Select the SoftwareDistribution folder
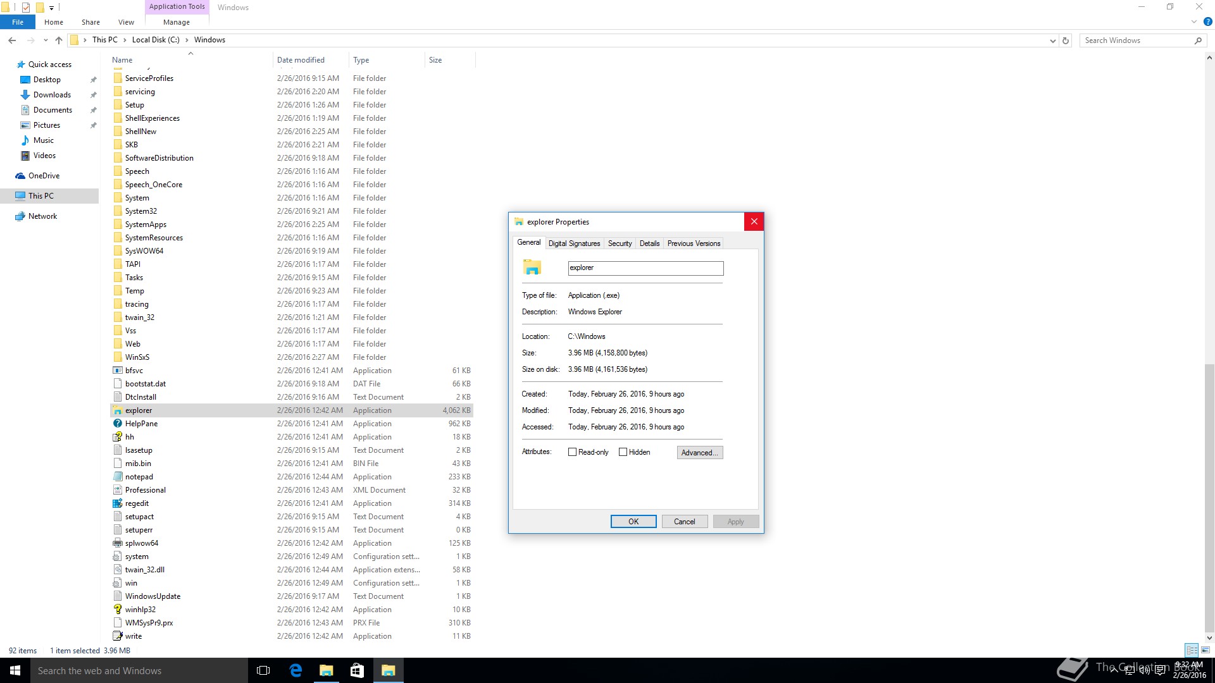1215x683 pixels. (159, 158)
